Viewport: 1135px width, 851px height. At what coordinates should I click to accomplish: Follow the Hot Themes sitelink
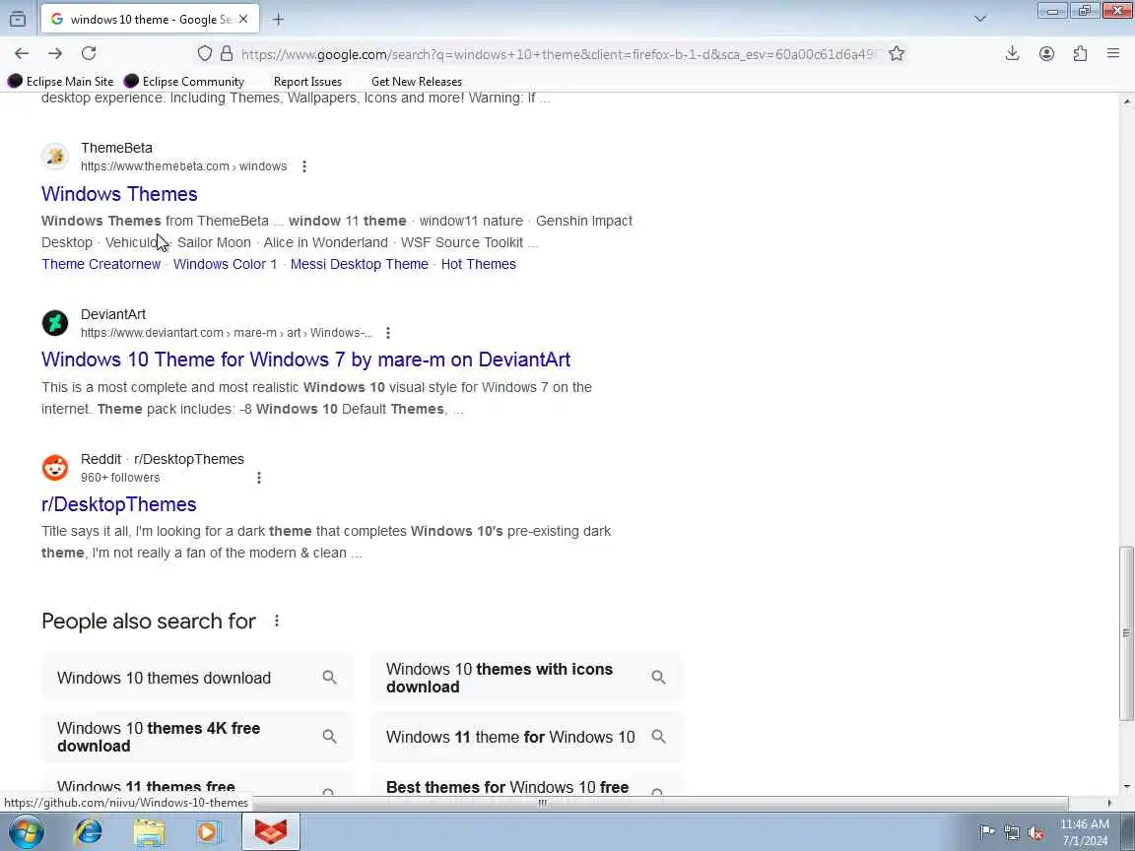click(479, 264)
